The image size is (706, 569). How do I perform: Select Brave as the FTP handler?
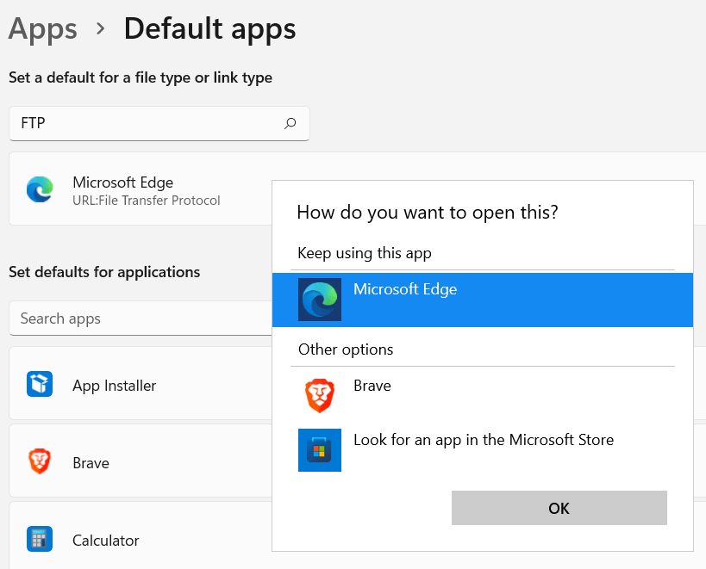point(483,395)
